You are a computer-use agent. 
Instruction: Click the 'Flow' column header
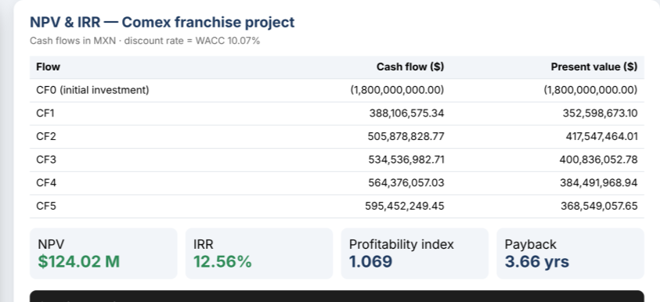coord(48,67)
